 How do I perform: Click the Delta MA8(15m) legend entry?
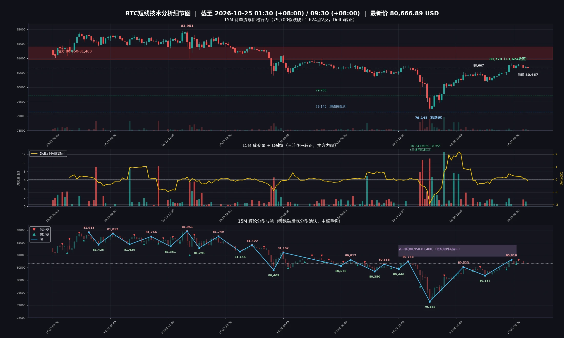[x=48, y=154]
